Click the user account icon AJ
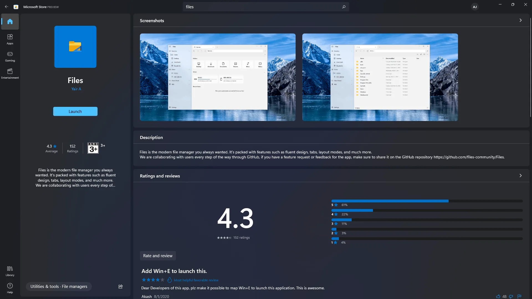 click(475, 7)
